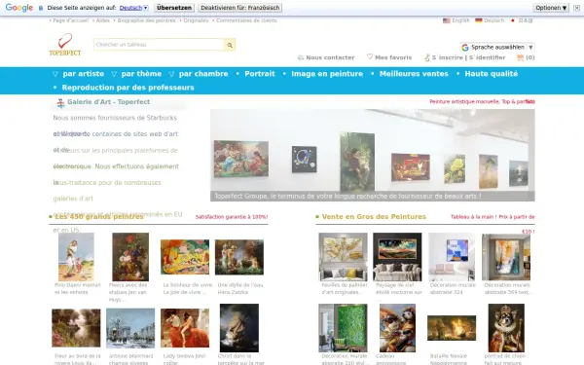Open Le bonheur de vivre painting thumbnail
Screen dimensions: 584x365
(x=185, y=257)
